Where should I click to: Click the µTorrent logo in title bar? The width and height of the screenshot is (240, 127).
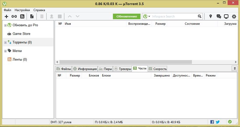(5, 4)
